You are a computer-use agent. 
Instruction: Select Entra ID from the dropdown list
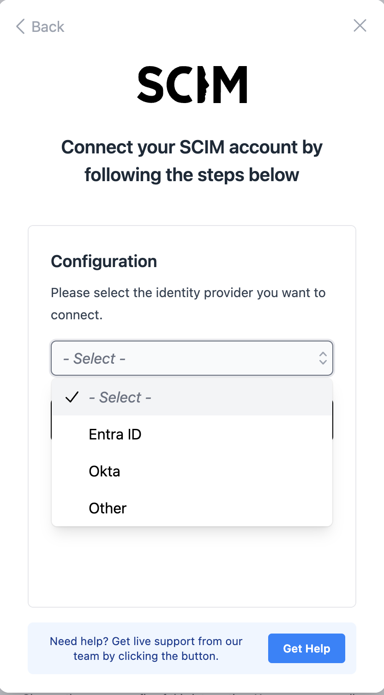point(115,434)
